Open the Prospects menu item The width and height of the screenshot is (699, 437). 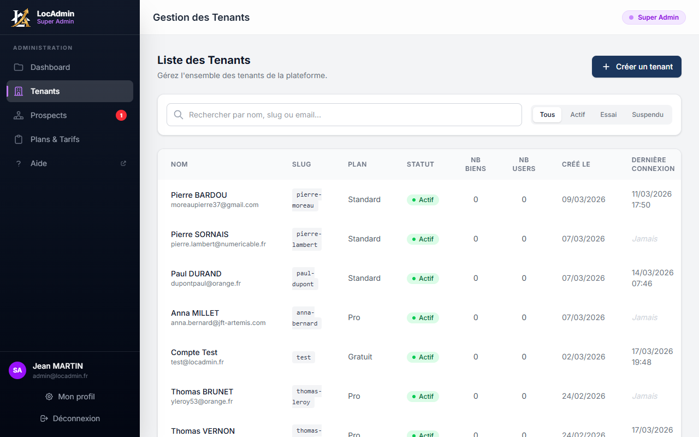49,115
